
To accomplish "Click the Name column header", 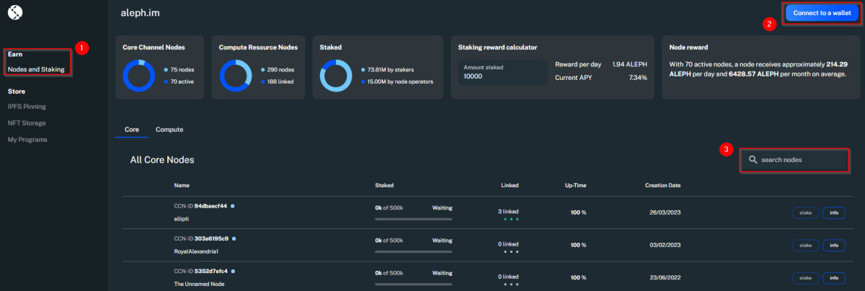I will [182, 185].
